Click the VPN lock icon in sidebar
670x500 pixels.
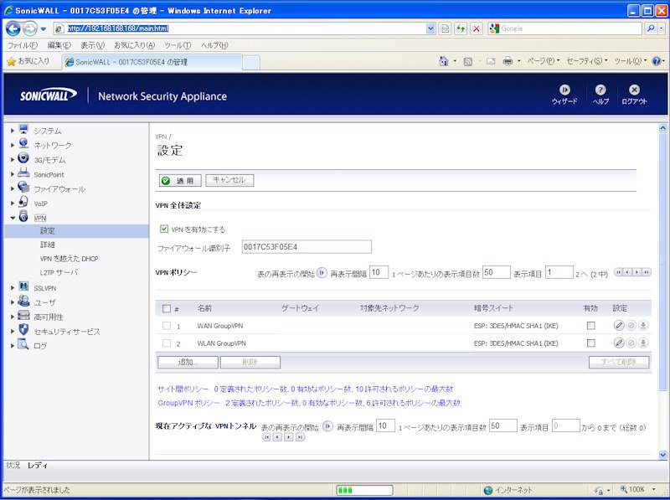(x=23, y=216)
